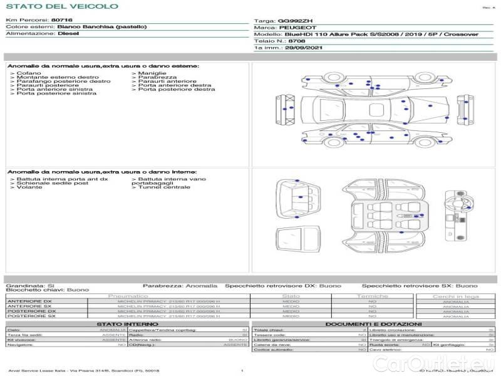Click the 'STATO DEL VEICOLO' page title

(62, 6)
